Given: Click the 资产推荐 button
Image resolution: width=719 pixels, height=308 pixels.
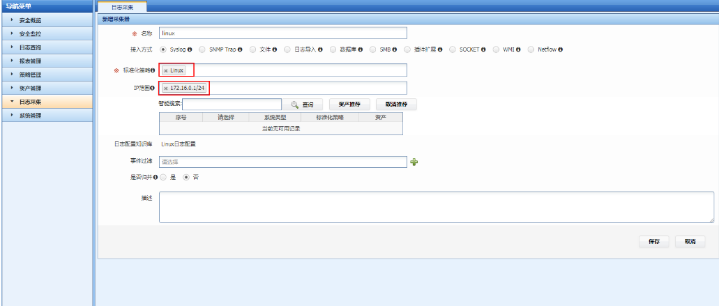Looking at the screenshot, I should coord(349,104).
